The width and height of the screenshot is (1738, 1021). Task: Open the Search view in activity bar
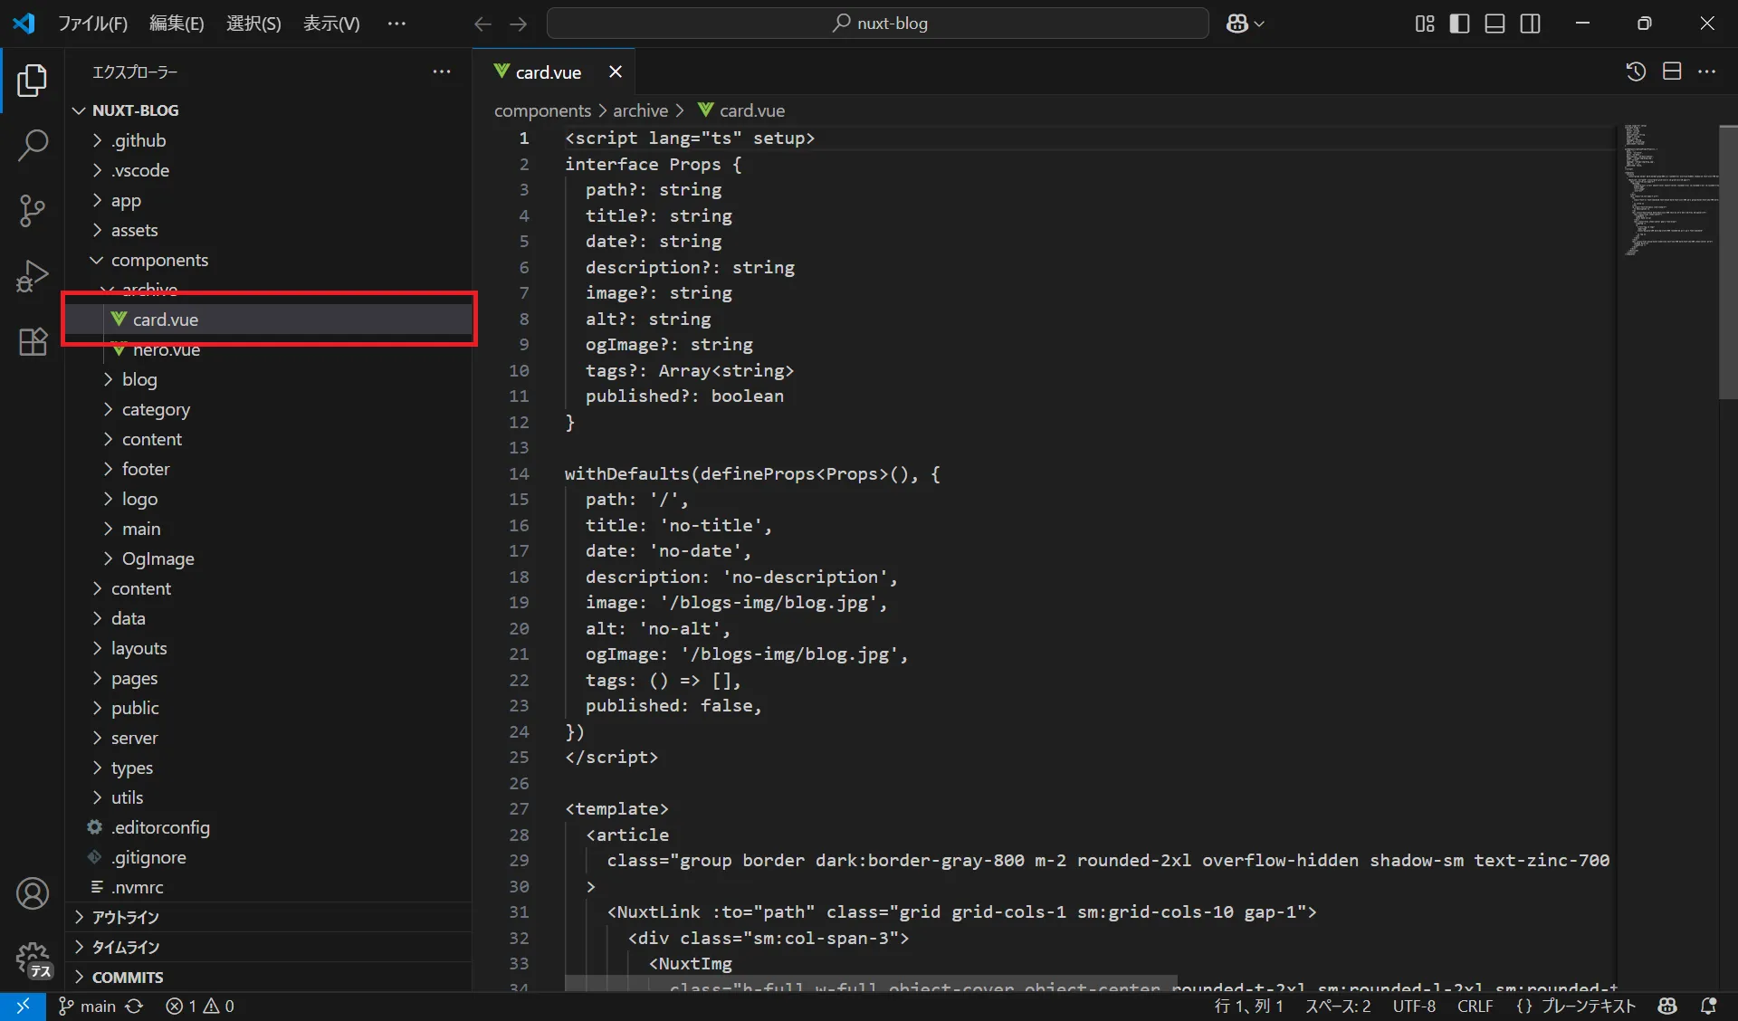click(x=33, y=145)
